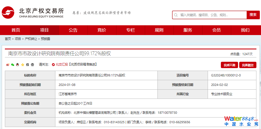This screenshot has width=261, height=129.
Task: Share to Weibo via the Weibo icon
Action: (8, 65)
